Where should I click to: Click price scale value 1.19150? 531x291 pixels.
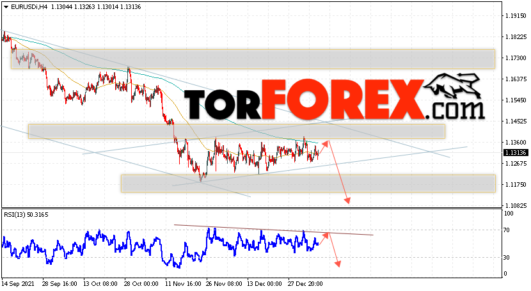tap(516, 16)
